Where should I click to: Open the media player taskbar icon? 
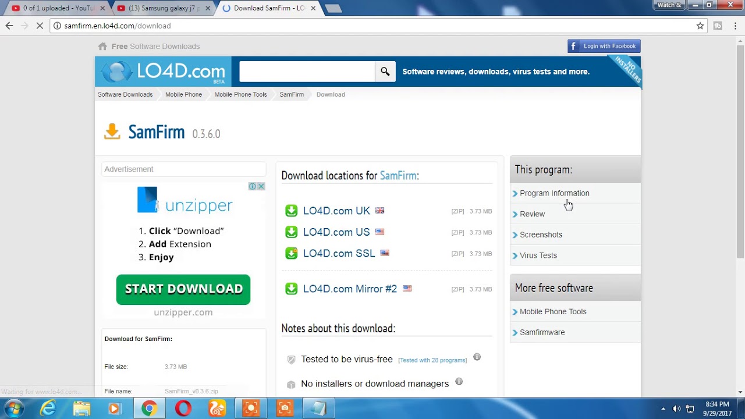[x=114, y=409]
